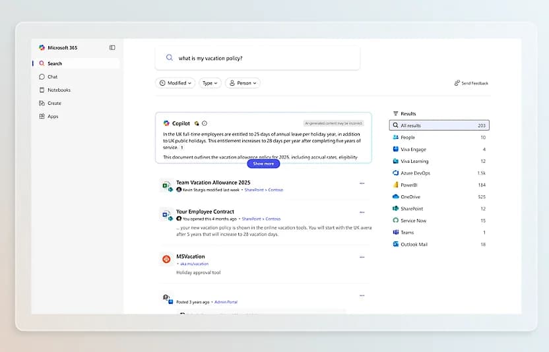The height and width of the screenshot is (352, 549).
Task: Open more options for Your Employee Contract
Action: (362, 212)
